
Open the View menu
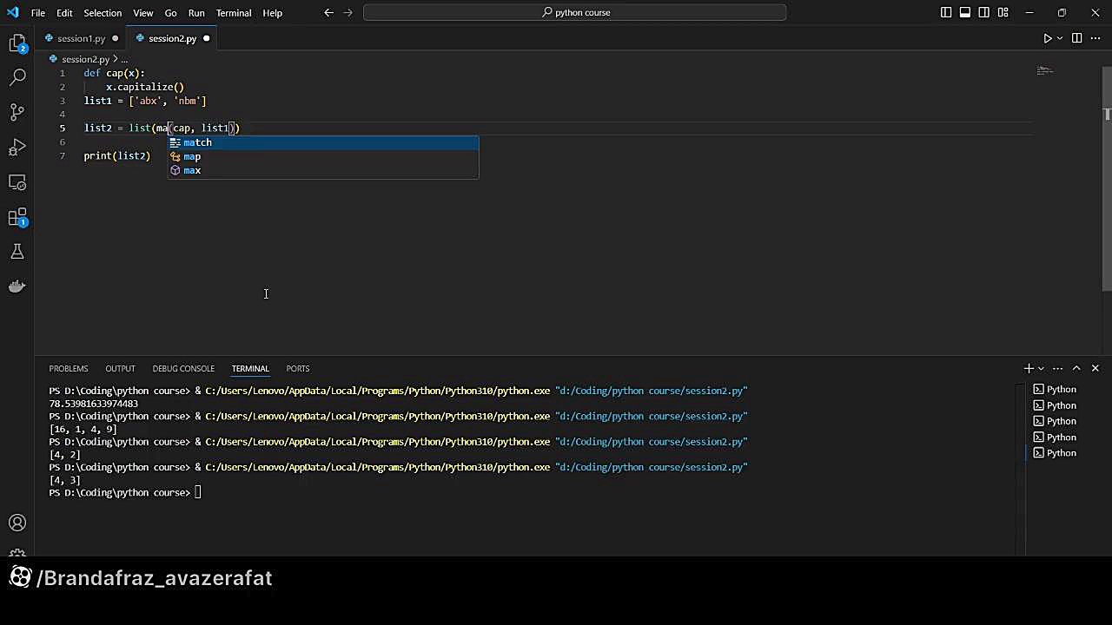click(143, 12)
